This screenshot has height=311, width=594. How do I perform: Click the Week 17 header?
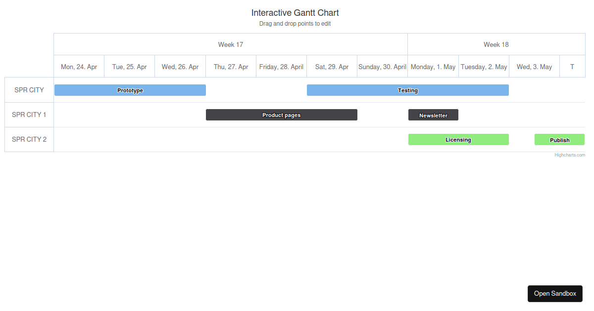tap(230, 44)
